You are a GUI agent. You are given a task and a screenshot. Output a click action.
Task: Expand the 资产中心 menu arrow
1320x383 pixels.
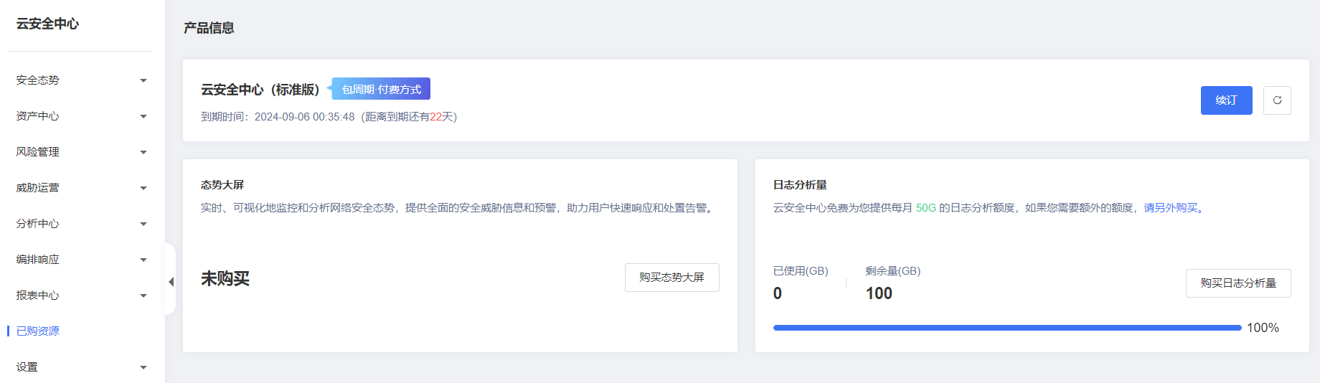coord(143,116)
